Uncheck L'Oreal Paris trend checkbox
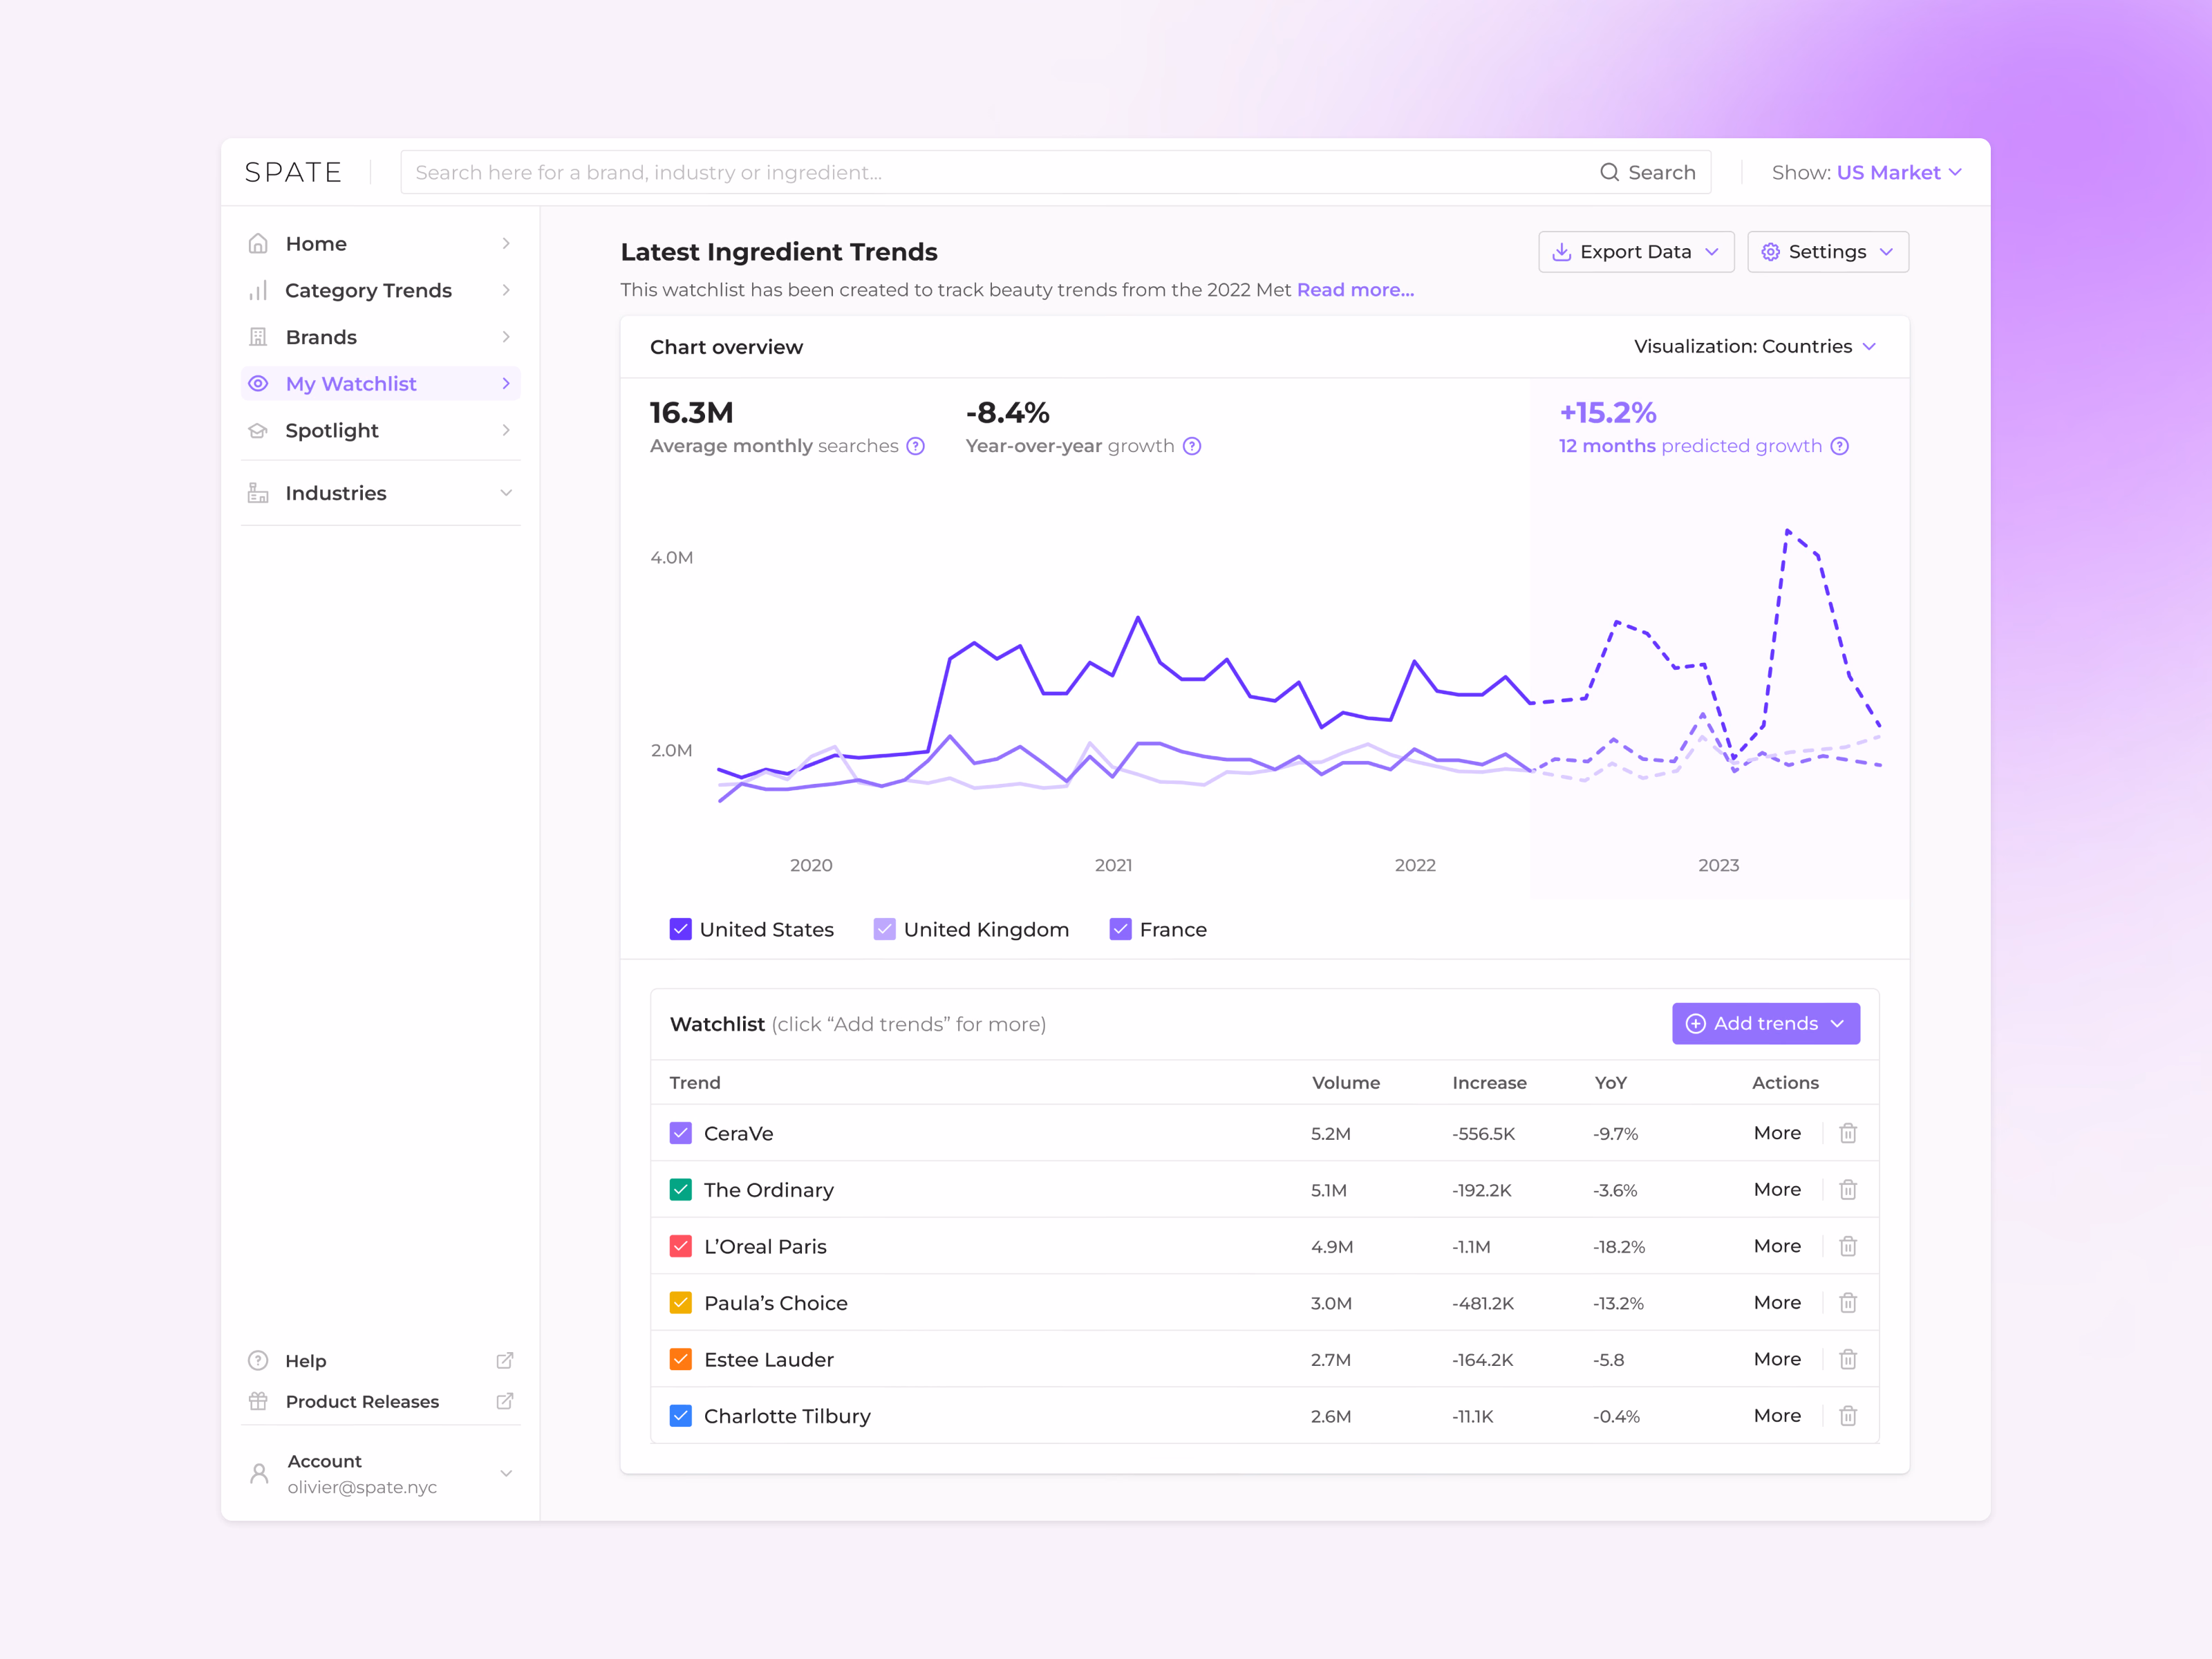 (680, 1246)
